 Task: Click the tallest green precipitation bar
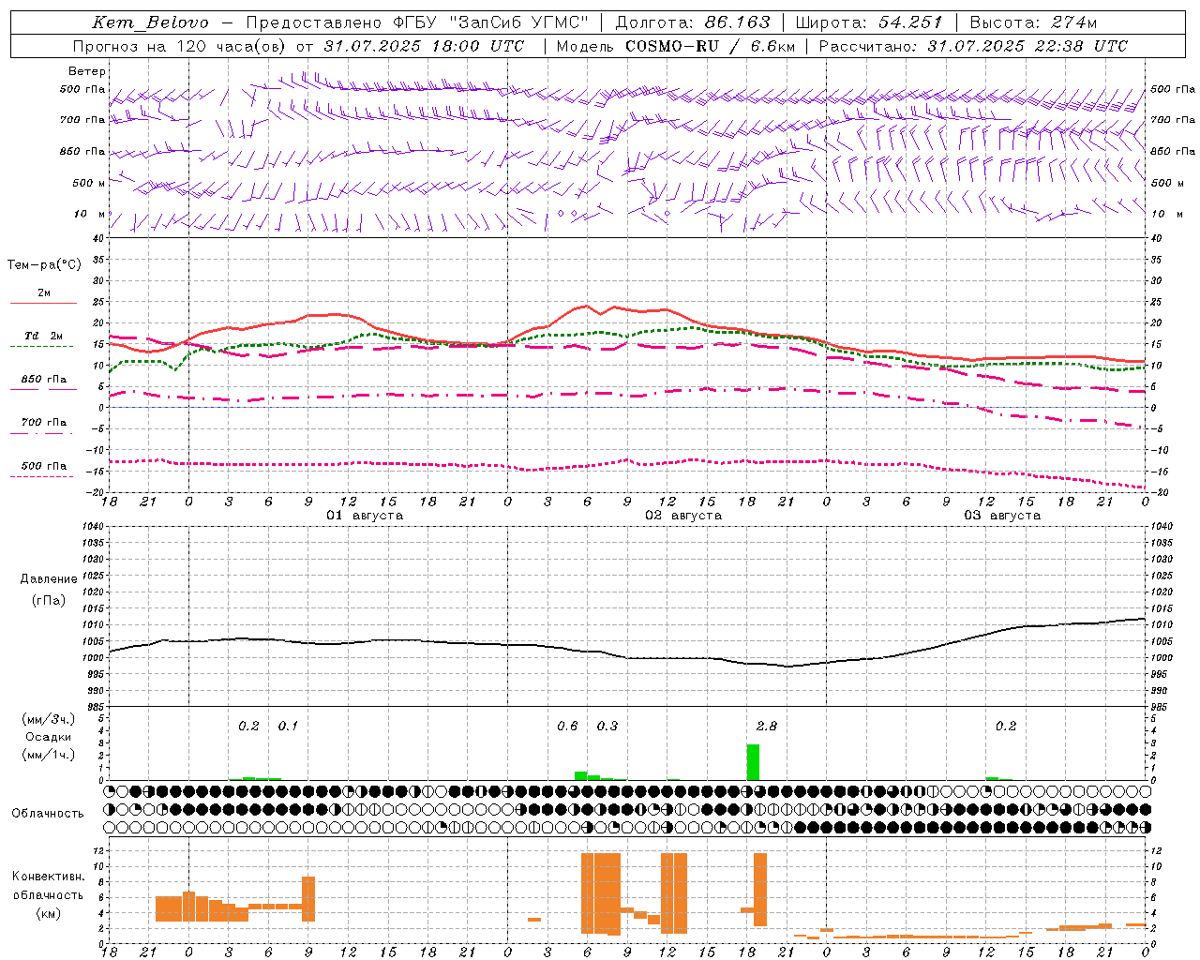[x=753, y=762]
